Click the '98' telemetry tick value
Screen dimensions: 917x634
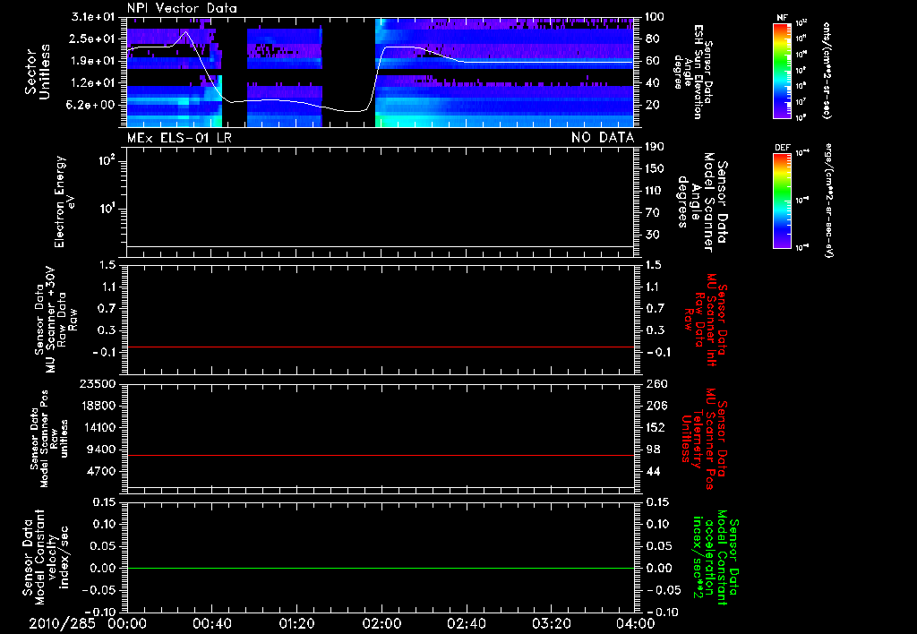[x=653, y=450]
